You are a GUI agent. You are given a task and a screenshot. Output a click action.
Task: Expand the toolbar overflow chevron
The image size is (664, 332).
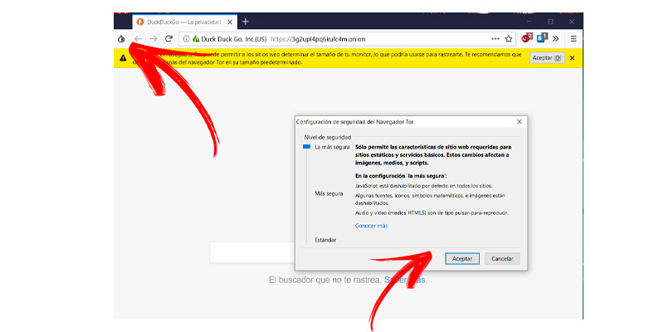tap(555, 39)
